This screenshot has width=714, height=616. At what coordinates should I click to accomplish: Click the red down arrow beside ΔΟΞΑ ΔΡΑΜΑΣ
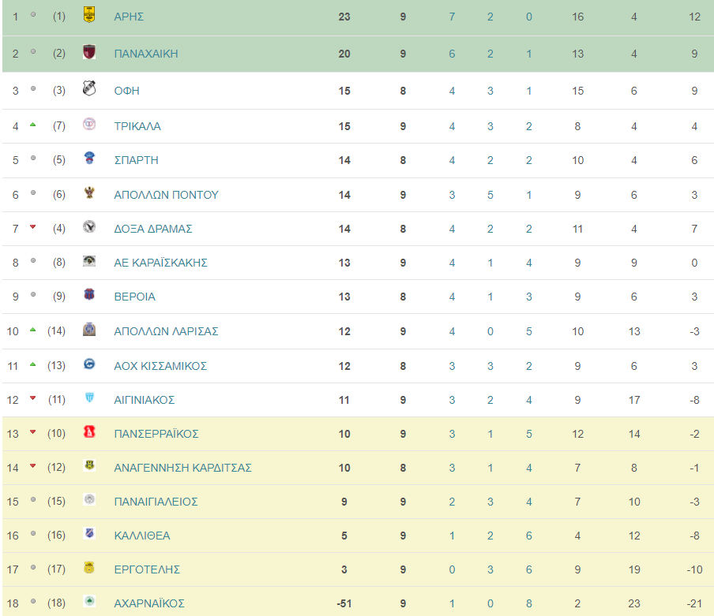point(33,227)
